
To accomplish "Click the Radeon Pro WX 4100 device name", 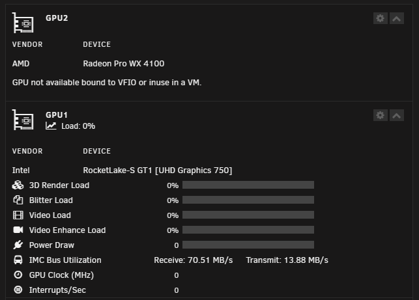I will [124, 64].
